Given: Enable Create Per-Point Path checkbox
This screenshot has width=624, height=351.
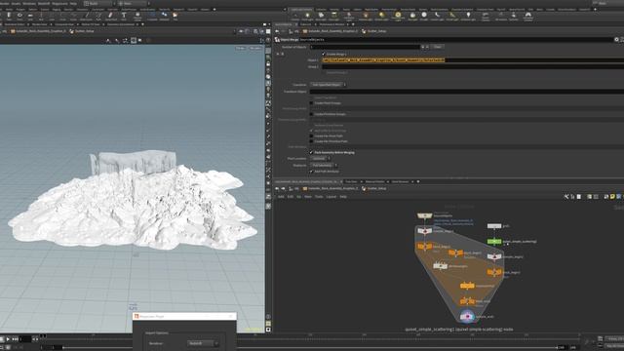Looking at the screenshot, I should [311, 136].
